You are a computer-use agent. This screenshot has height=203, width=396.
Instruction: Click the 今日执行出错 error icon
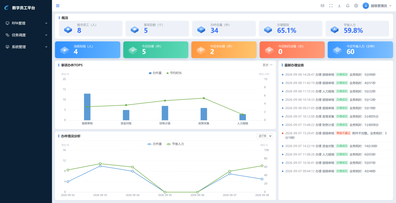[x=269, y=50]
